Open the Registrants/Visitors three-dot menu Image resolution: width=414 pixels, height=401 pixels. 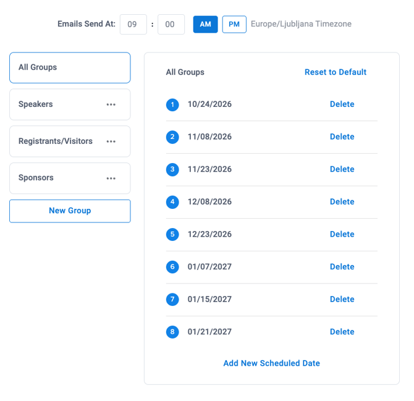click(x=111, y=141)
